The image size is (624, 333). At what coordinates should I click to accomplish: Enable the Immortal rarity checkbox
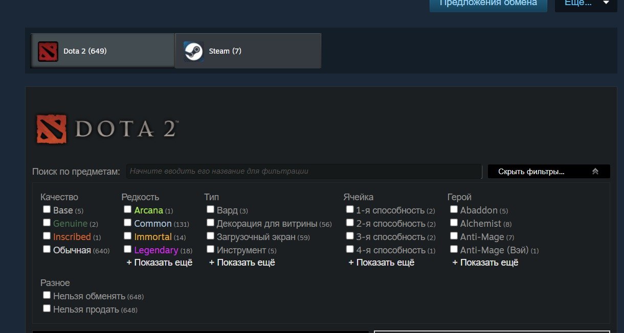tap(128, 236)
